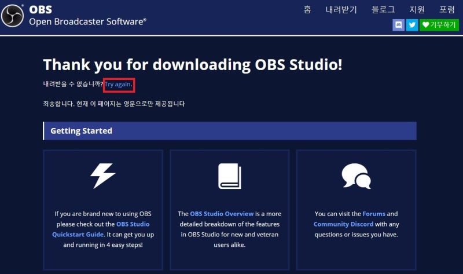Click the 내려받을 수 없습니까 text
The image size is (463, 274).
(x=73, y=84)
